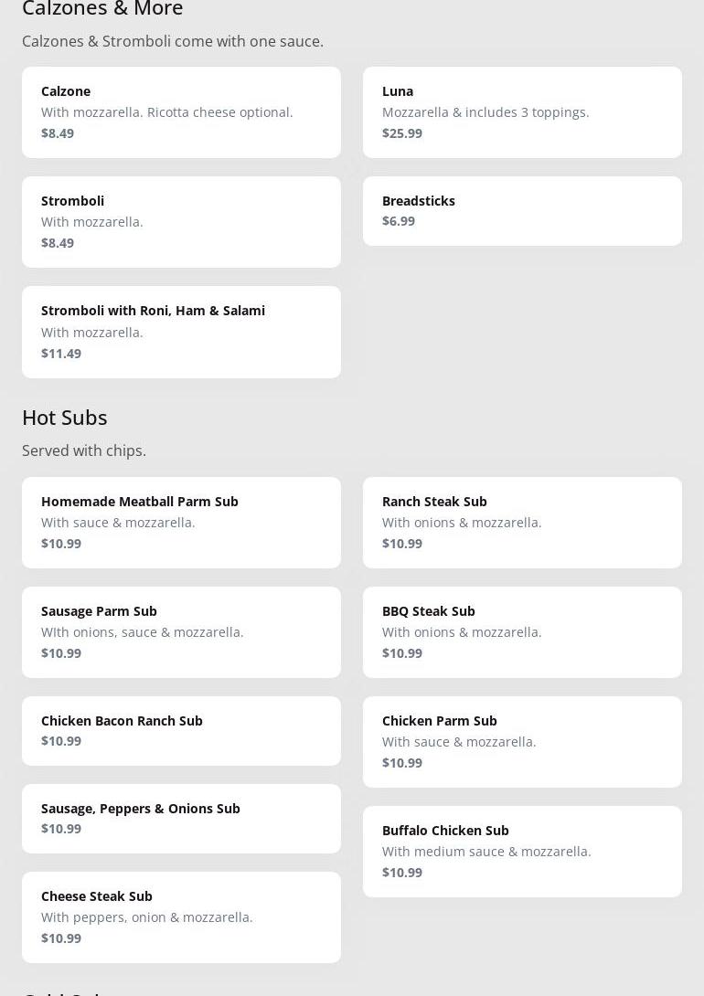Click the $6.99 Breadsticks price
Screen dimensions: 704x996
coord(399,221)
